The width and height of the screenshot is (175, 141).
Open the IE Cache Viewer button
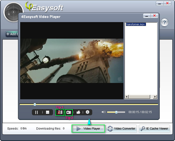tap(154, 129)
